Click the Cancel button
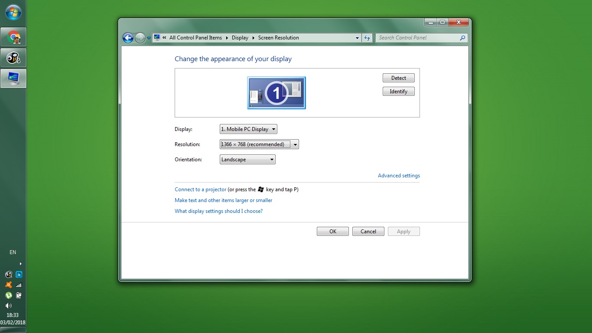This screenshot has height=333, width=592. tap(368, 232)
